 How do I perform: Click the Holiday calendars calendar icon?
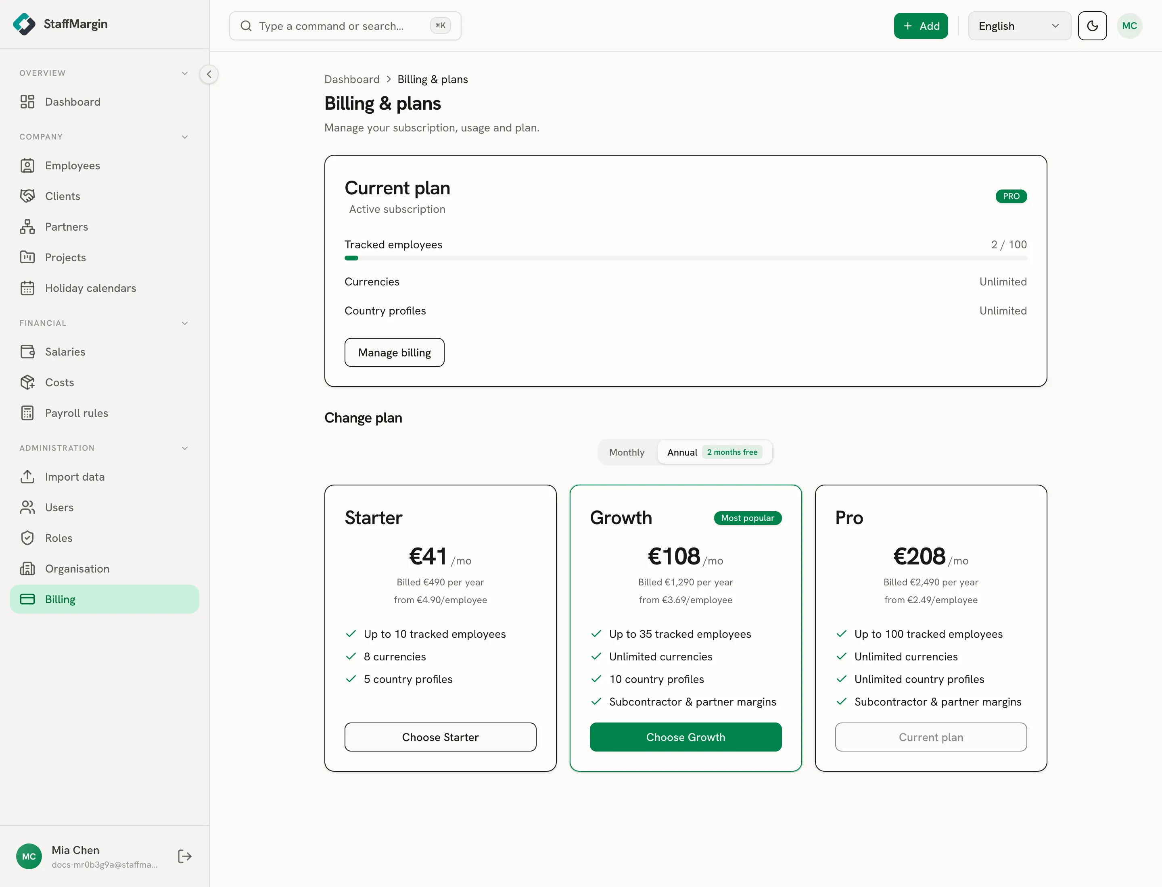tap(27, 288)
